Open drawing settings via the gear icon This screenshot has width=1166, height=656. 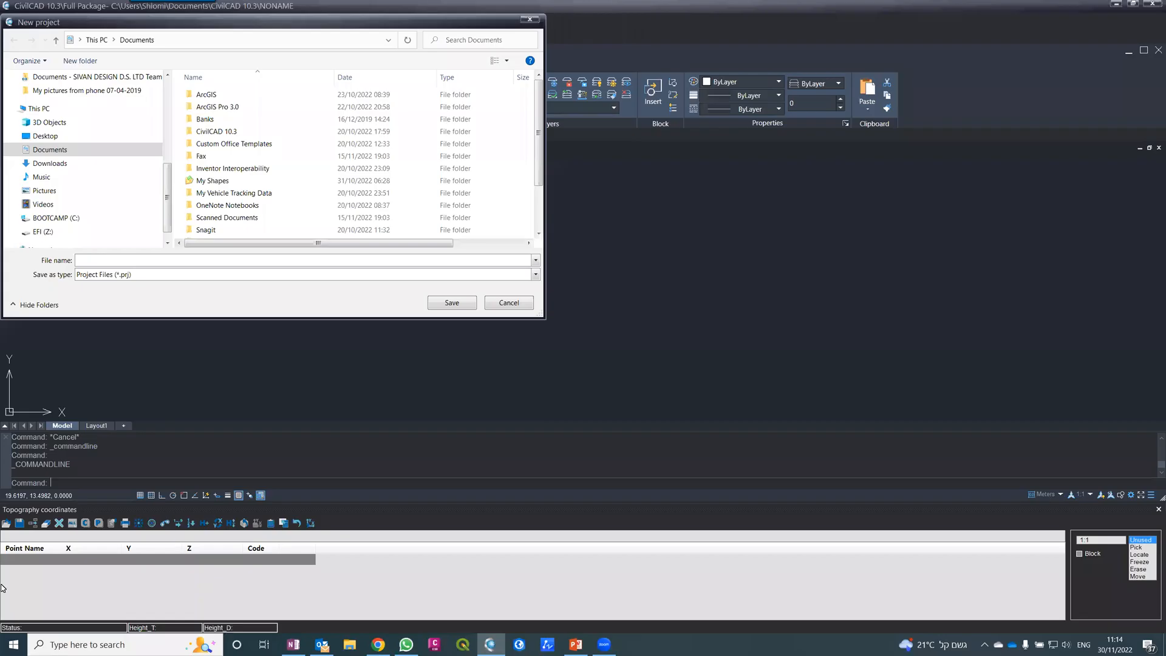click(1131, 495)
